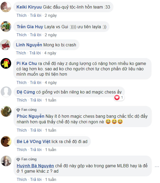The width and height of the screenshot is (160, 183).
Task: Open Pi Ka Chu's Pikachu avatar
Action: [x=6, y=63]
